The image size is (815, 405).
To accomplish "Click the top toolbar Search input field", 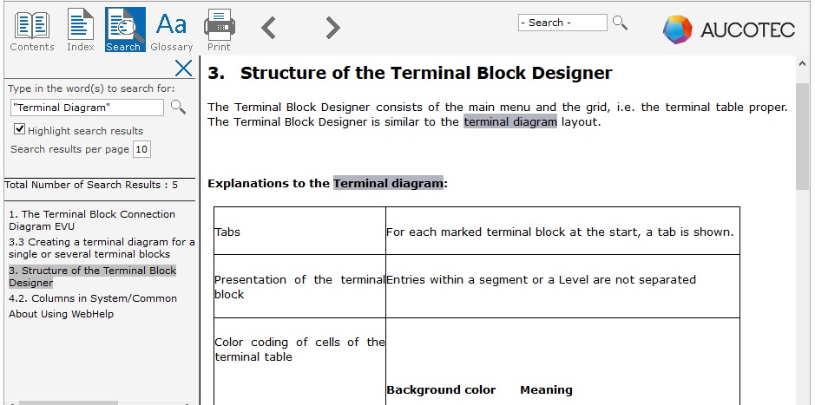I will tap(562, 23).
